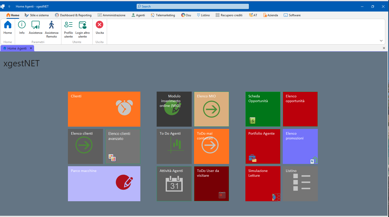389x217 pixels.
Task: Open the ToDo mai contattati tile
Action: [212, 146]
